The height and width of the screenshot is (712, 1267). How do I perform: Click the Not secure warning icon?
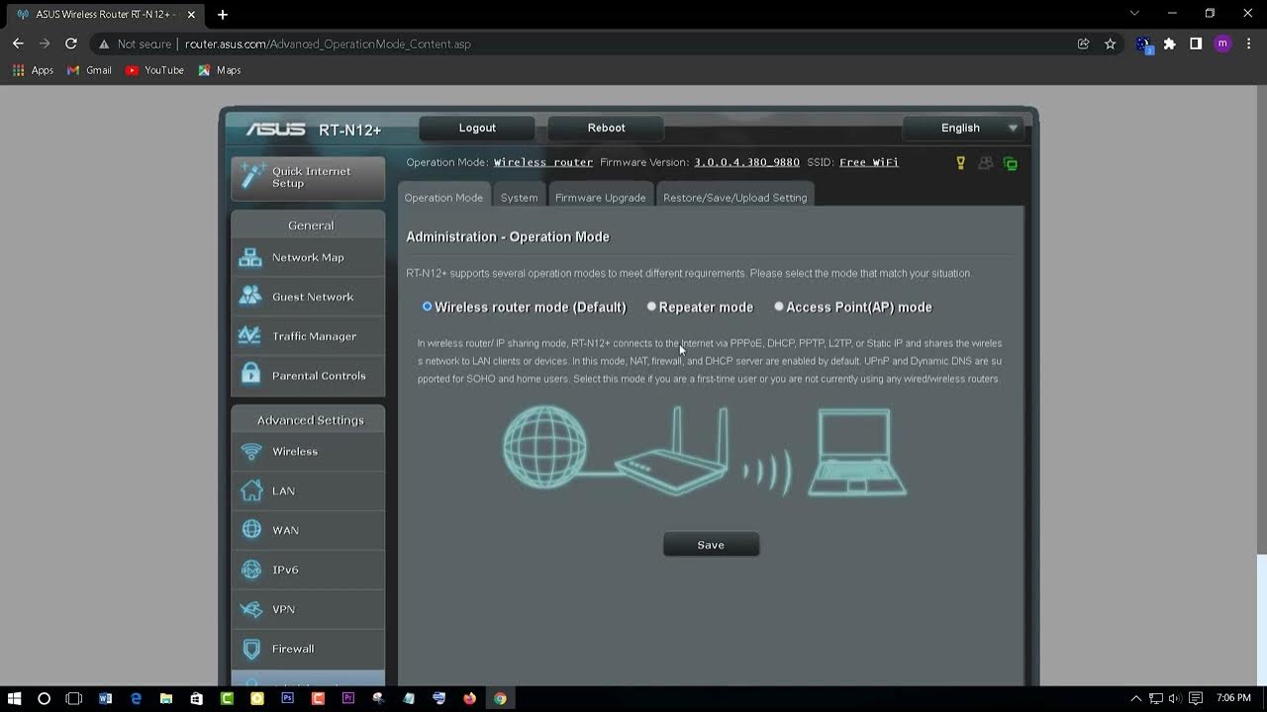point(103,44)
